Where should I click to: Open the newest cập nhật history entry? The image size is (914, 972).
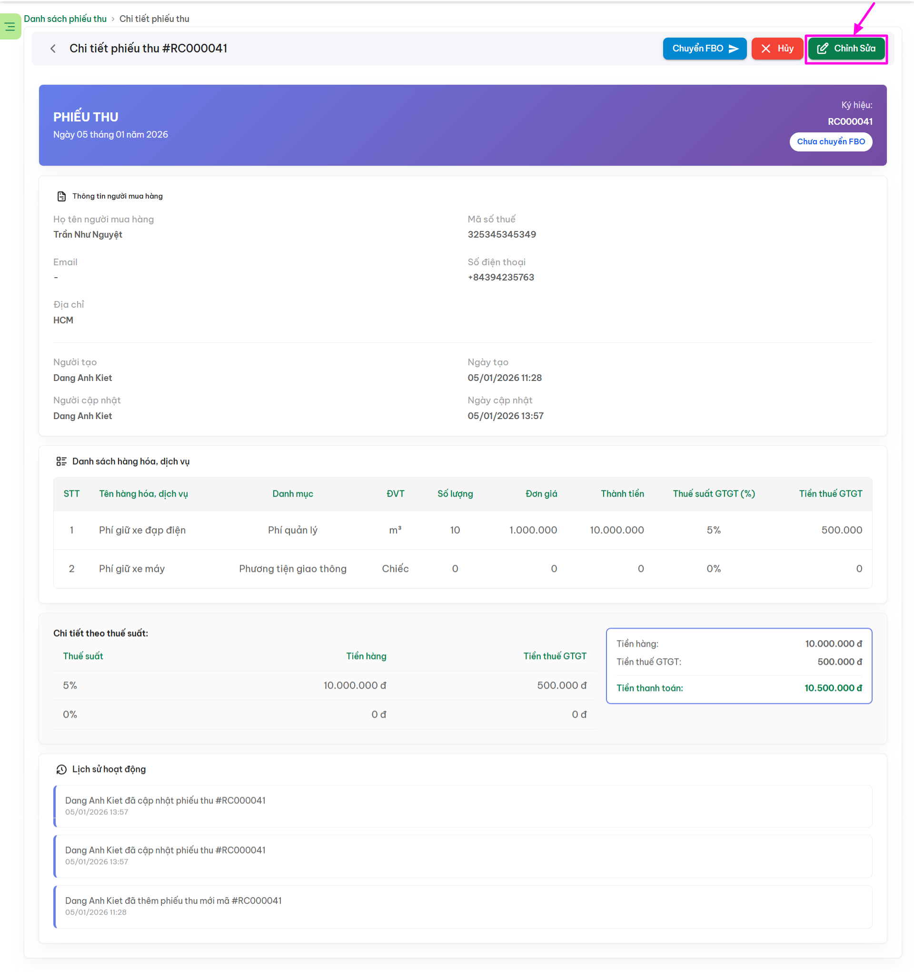pos(165,801)
